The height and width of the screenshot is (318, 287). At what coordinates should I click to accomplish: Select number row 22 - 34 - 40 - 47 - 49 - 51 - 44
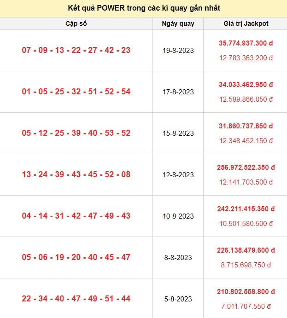76,299
